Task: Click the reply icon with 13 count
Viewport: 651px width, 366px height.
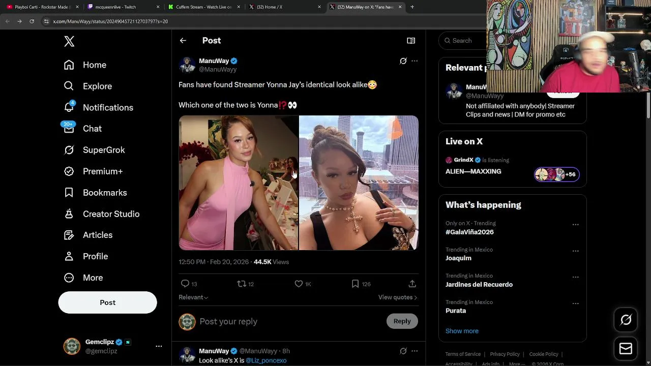Action: click(x=185, y=284)
